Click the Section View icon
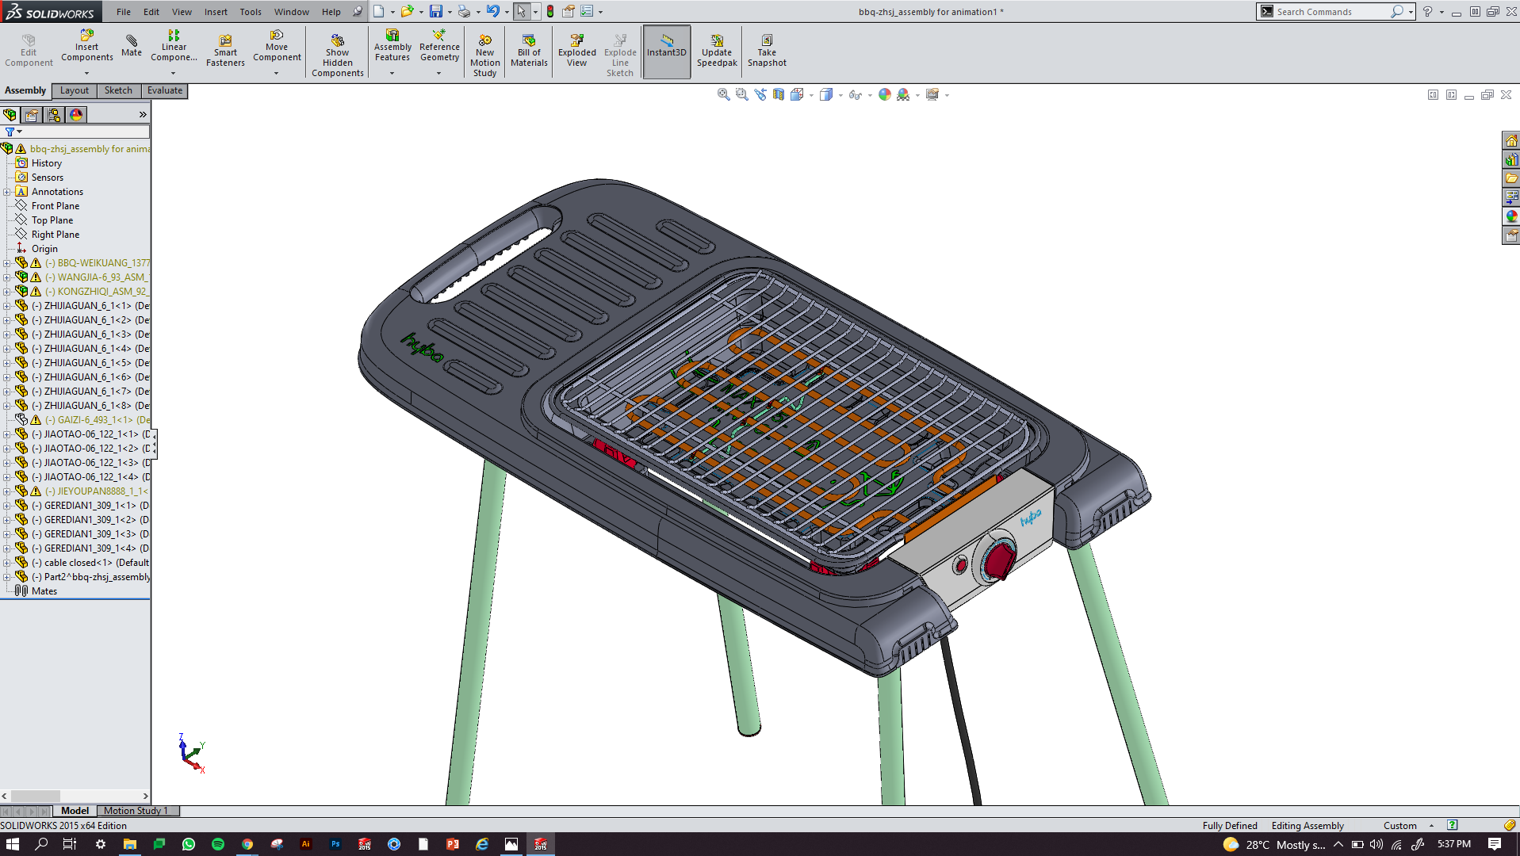This screenshot has height=856, width=1520. (x=778, y=94)
